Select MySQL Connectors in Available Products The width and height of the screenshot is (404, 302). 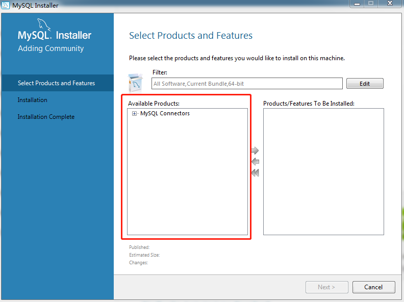[165, 113]
